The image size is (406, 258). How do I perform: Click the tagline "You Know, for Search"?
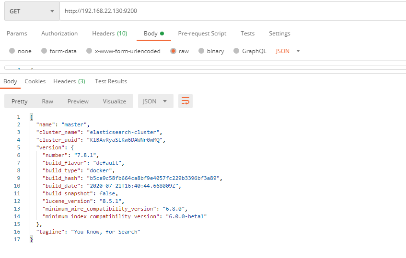pyautogui.click(x=105, y=232)
